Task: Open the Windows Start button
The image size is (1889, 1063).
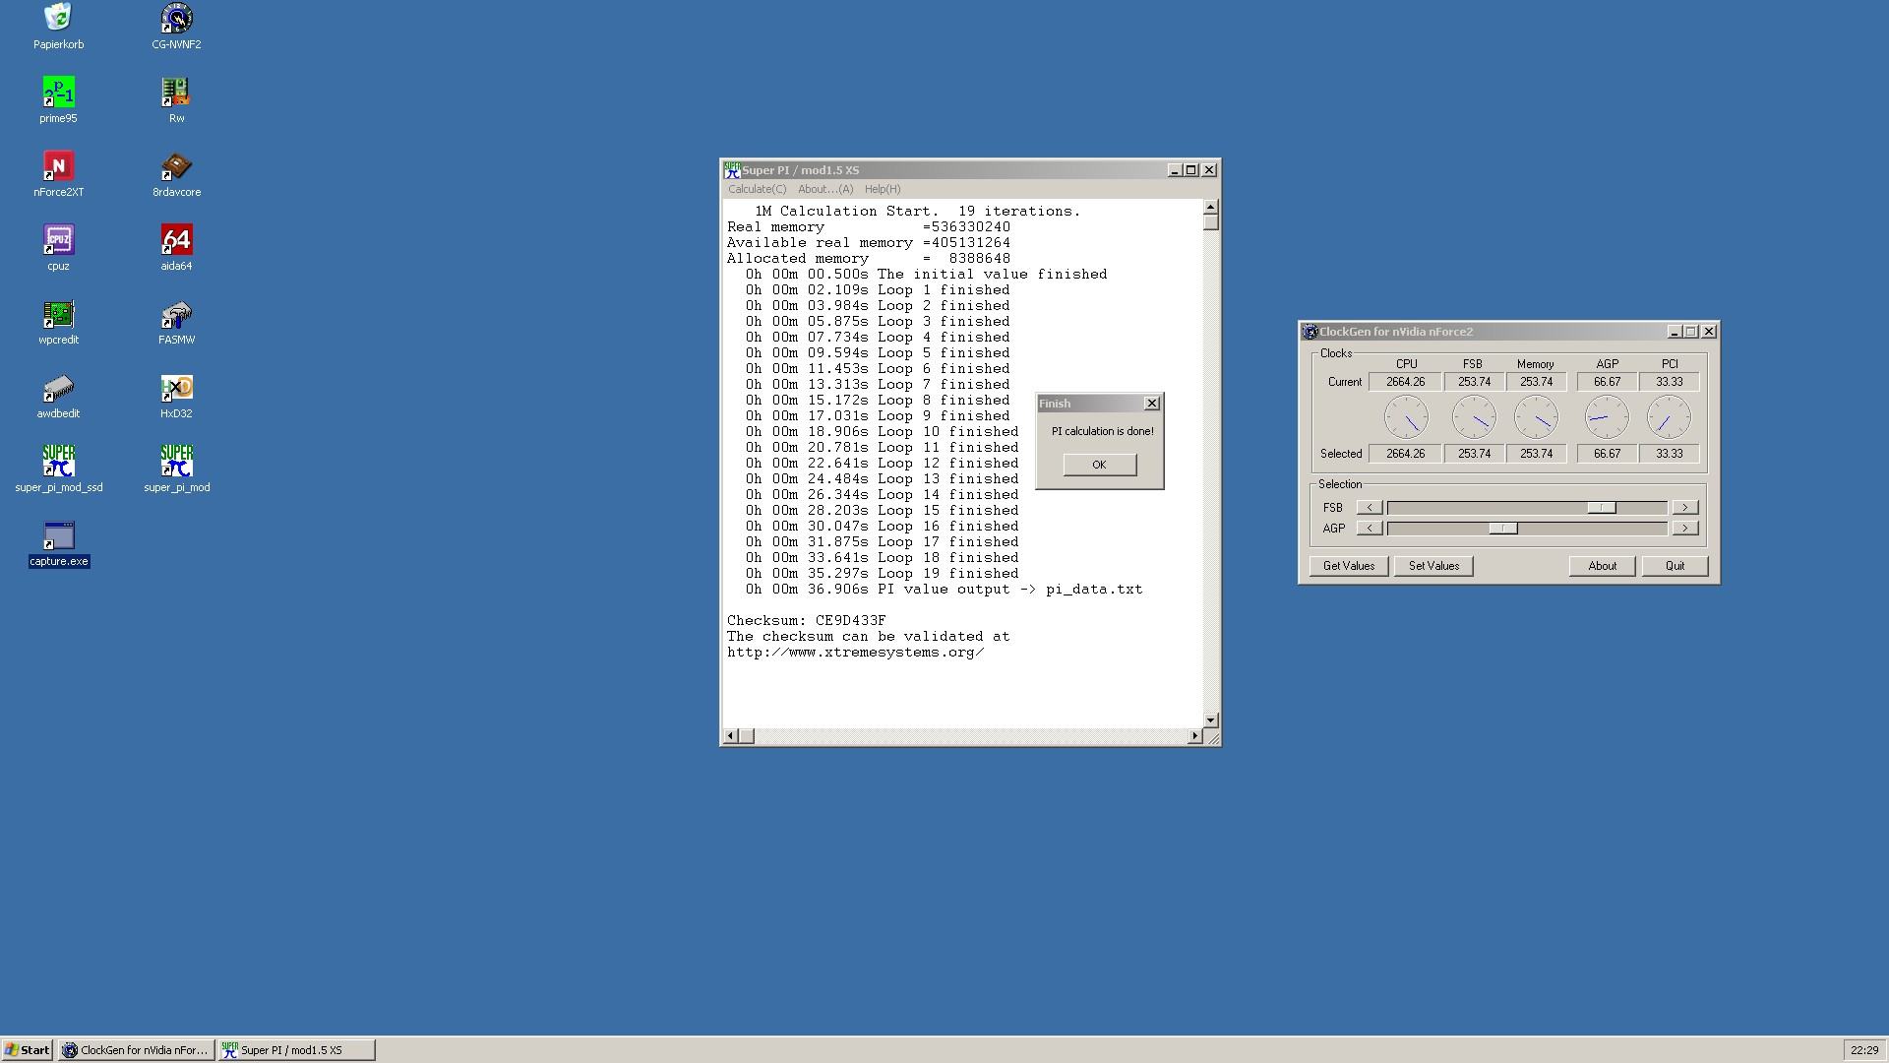Action: [x=28, y=1050]
